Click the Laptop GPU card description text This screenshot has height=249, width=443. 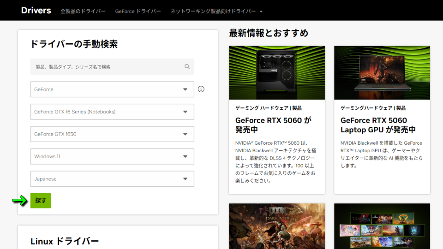click(x=382, y=154)
